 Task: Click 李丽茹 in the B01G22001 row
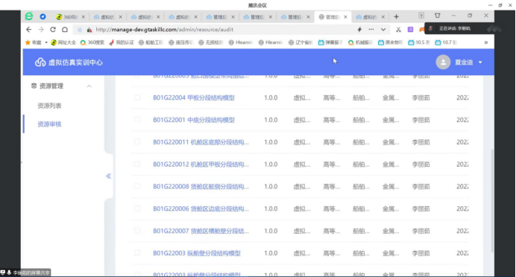coord(421,120)
